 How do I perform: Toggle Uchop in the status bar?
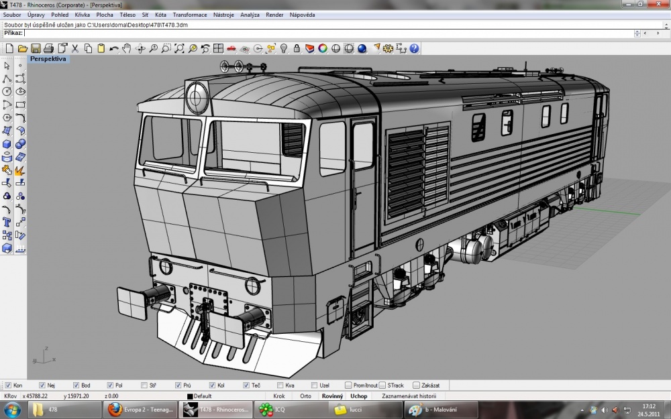pos(358,396)
